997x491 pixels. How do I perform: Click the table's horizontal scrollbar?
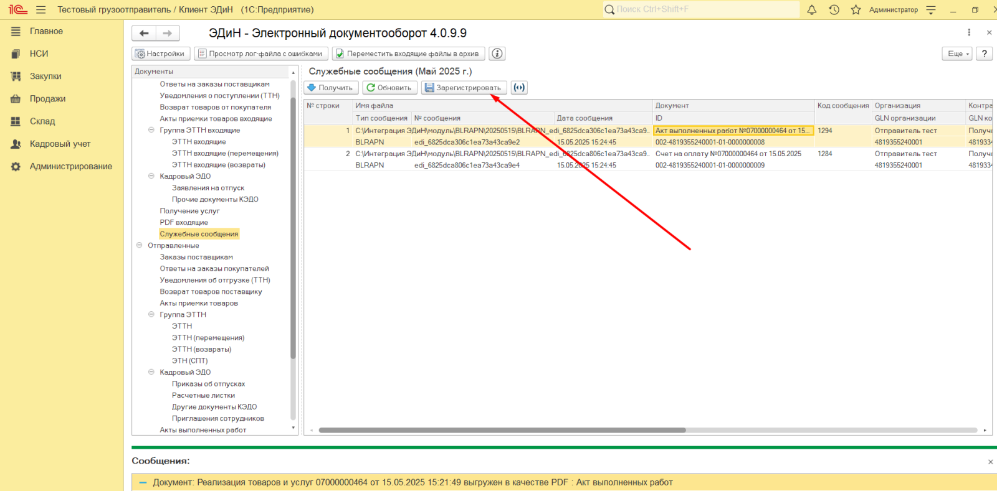pos(502,430)
